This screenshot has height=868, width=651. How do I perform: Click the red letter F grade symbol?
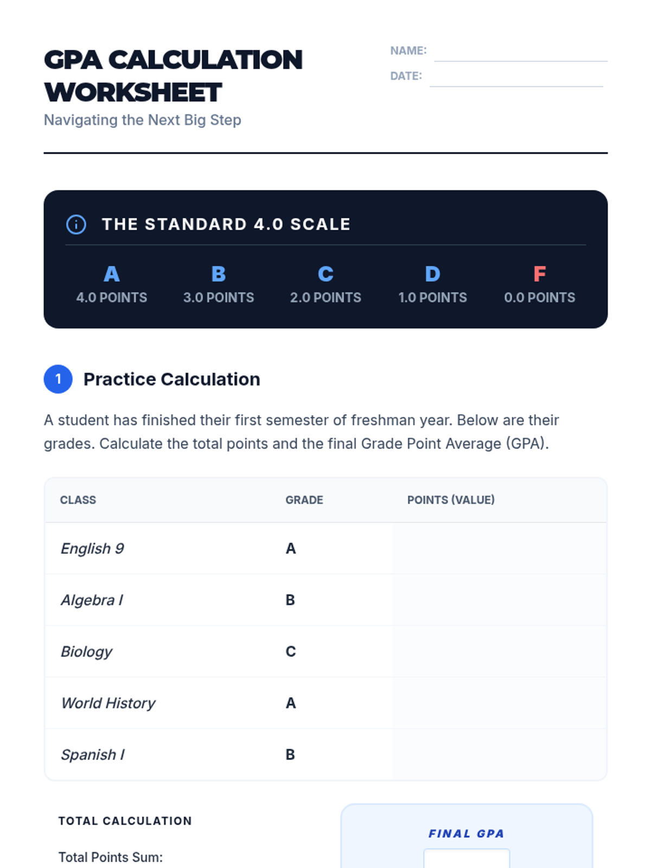[539, 275]
